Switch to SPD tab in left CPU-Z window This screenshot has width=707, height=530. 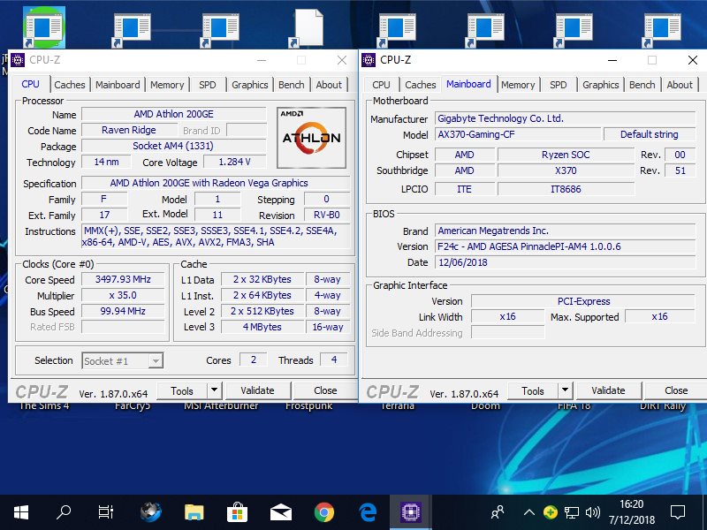point(208,85)
